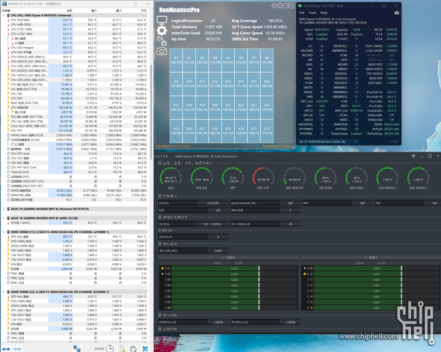Open RunMemtestPro history clock icon
441x352 pixels.
coord(274,5)
